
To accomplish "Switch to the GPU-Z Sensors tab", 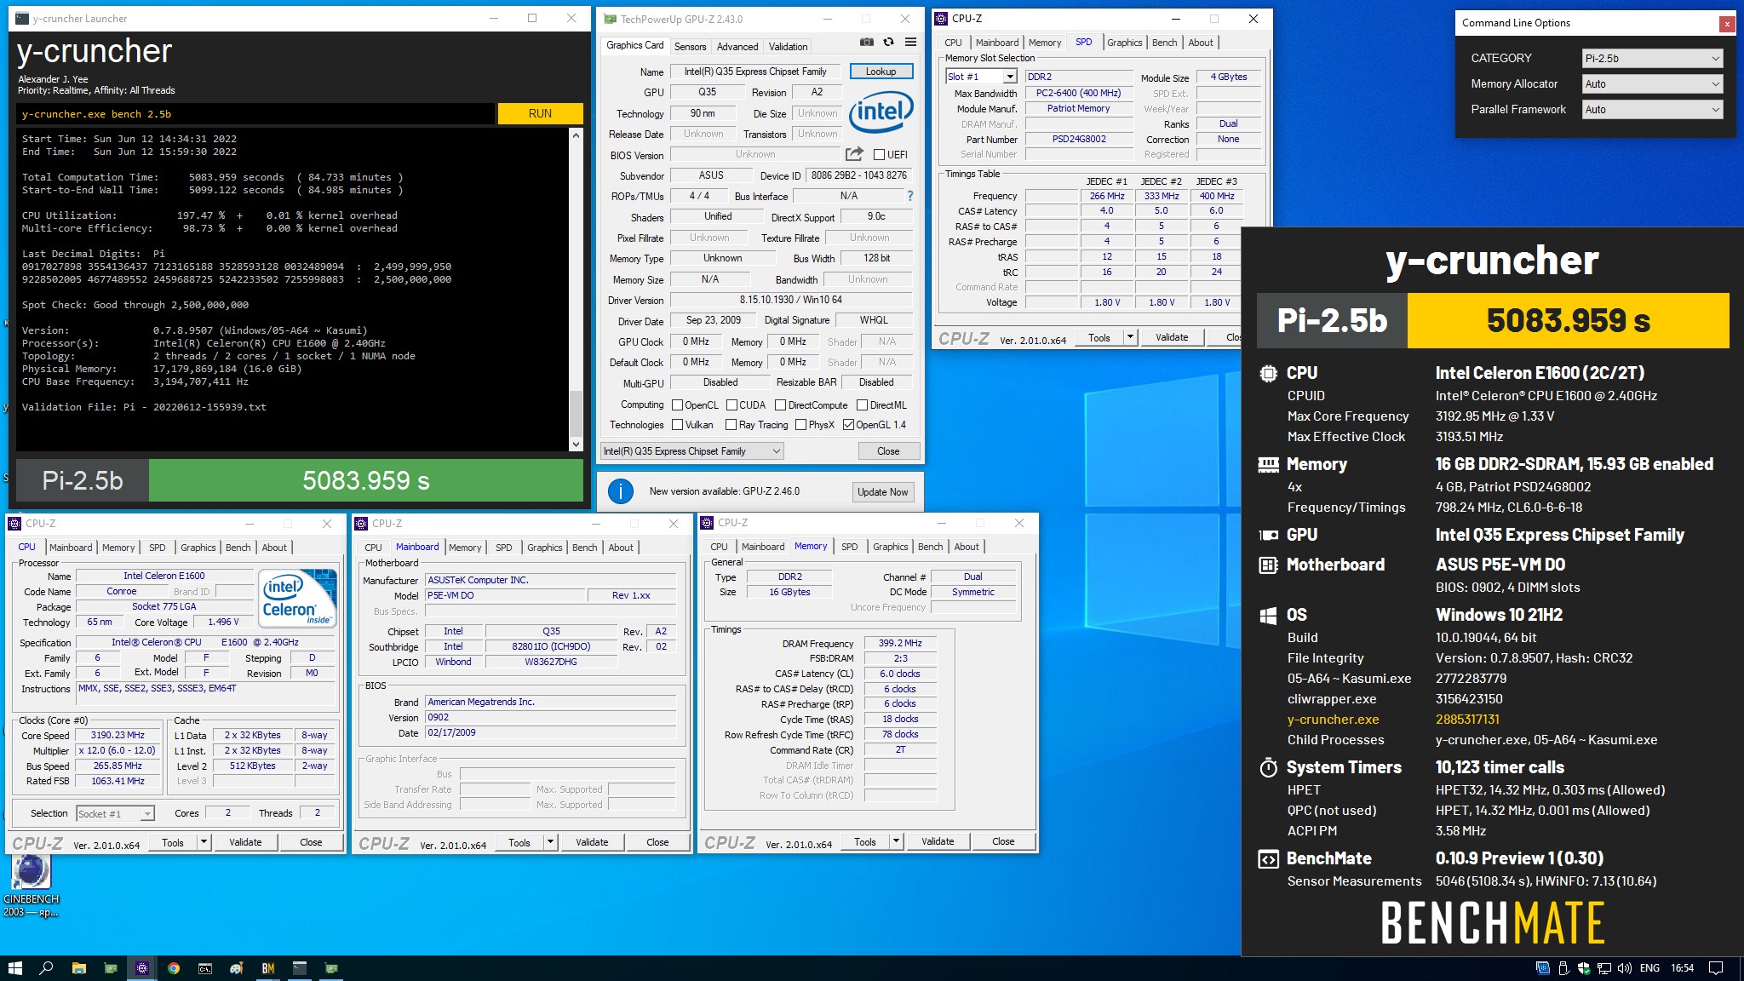I will [690, 47].
